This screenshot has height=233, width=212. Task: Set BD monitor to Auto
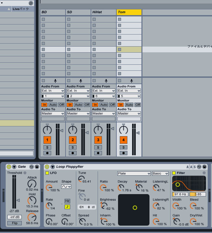[53, 105]
